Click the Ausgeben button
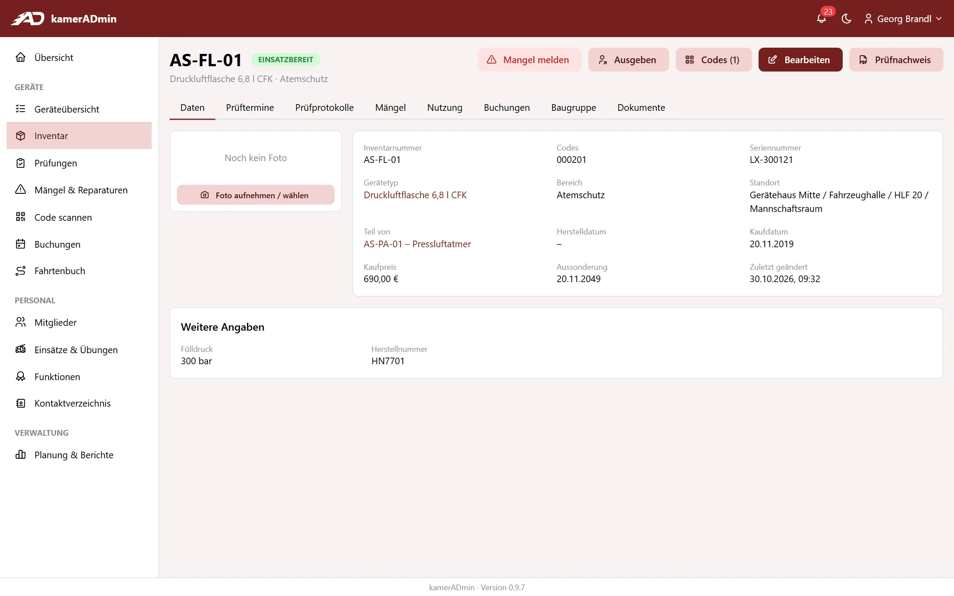 click(x=628, y=60)
